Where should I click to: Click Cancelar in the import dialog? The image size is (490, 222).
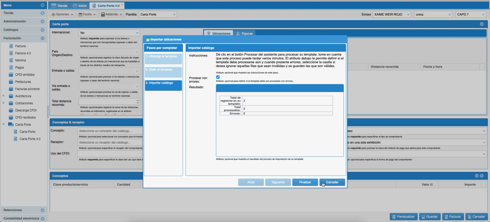(x=332, y=182)
